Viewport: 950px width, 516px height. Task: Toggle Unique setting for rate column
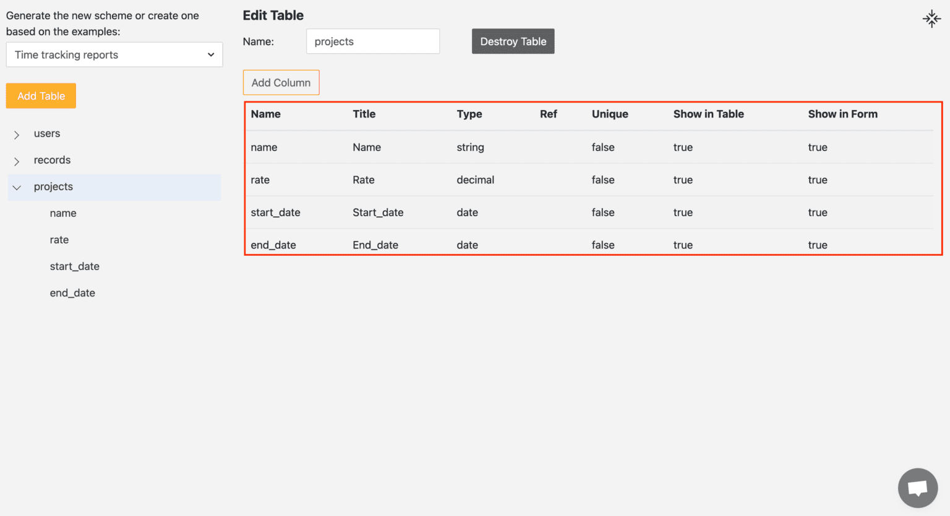pyautogui.click(x=602, y=180)
